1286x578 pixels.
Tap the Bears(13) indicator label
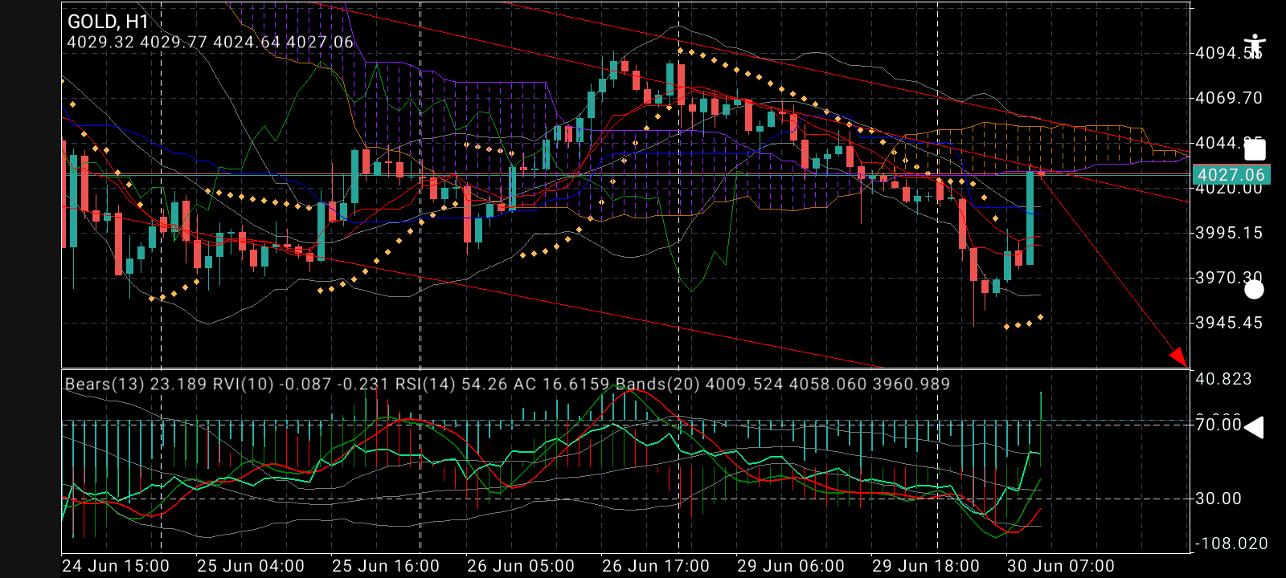click(x=136, y=384)
